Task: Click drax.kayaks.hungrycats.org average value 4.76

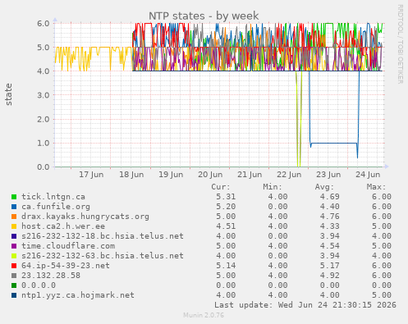Action: click(329, 217)
